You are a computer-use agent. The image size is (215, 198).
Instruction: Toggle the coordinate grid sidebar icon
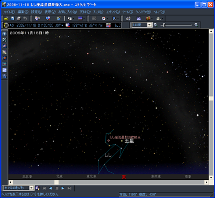coord(4,76)
